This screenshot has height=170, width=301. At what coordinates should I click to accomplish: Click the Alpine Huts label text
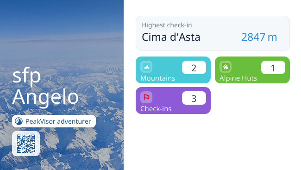click(x=238, y=78)
